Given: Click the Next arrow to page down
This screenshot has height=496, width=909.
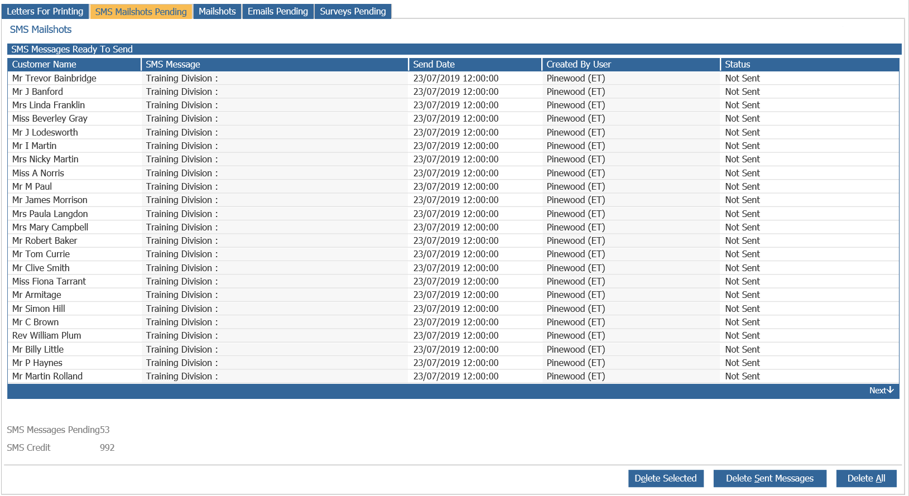Looking at the screenshot, I should 881,391.
